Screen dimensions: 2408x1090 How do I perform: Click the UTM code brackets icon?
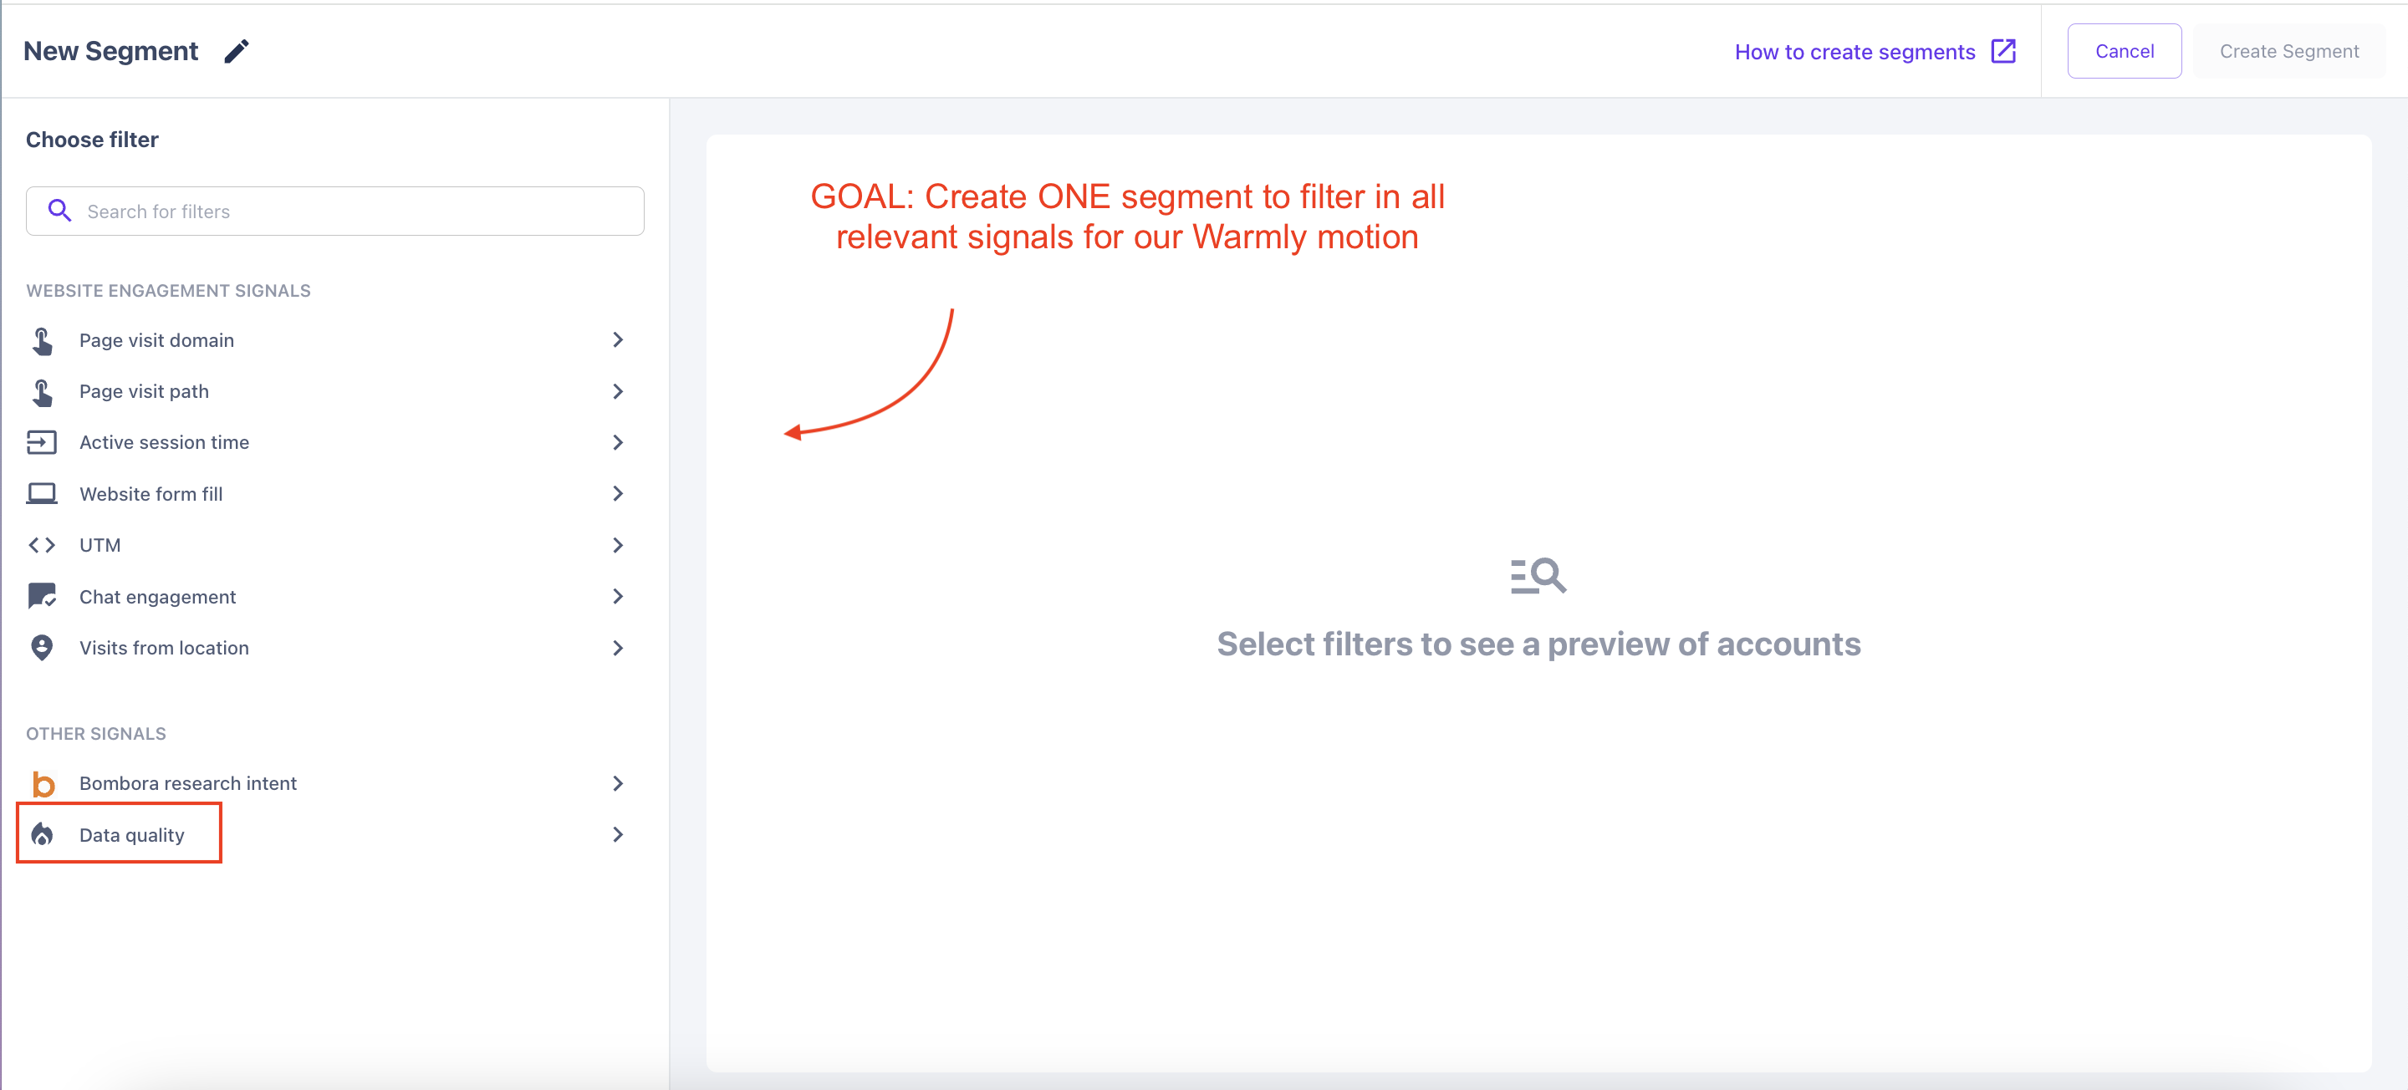pyautogui.click(x=42, y=545)
